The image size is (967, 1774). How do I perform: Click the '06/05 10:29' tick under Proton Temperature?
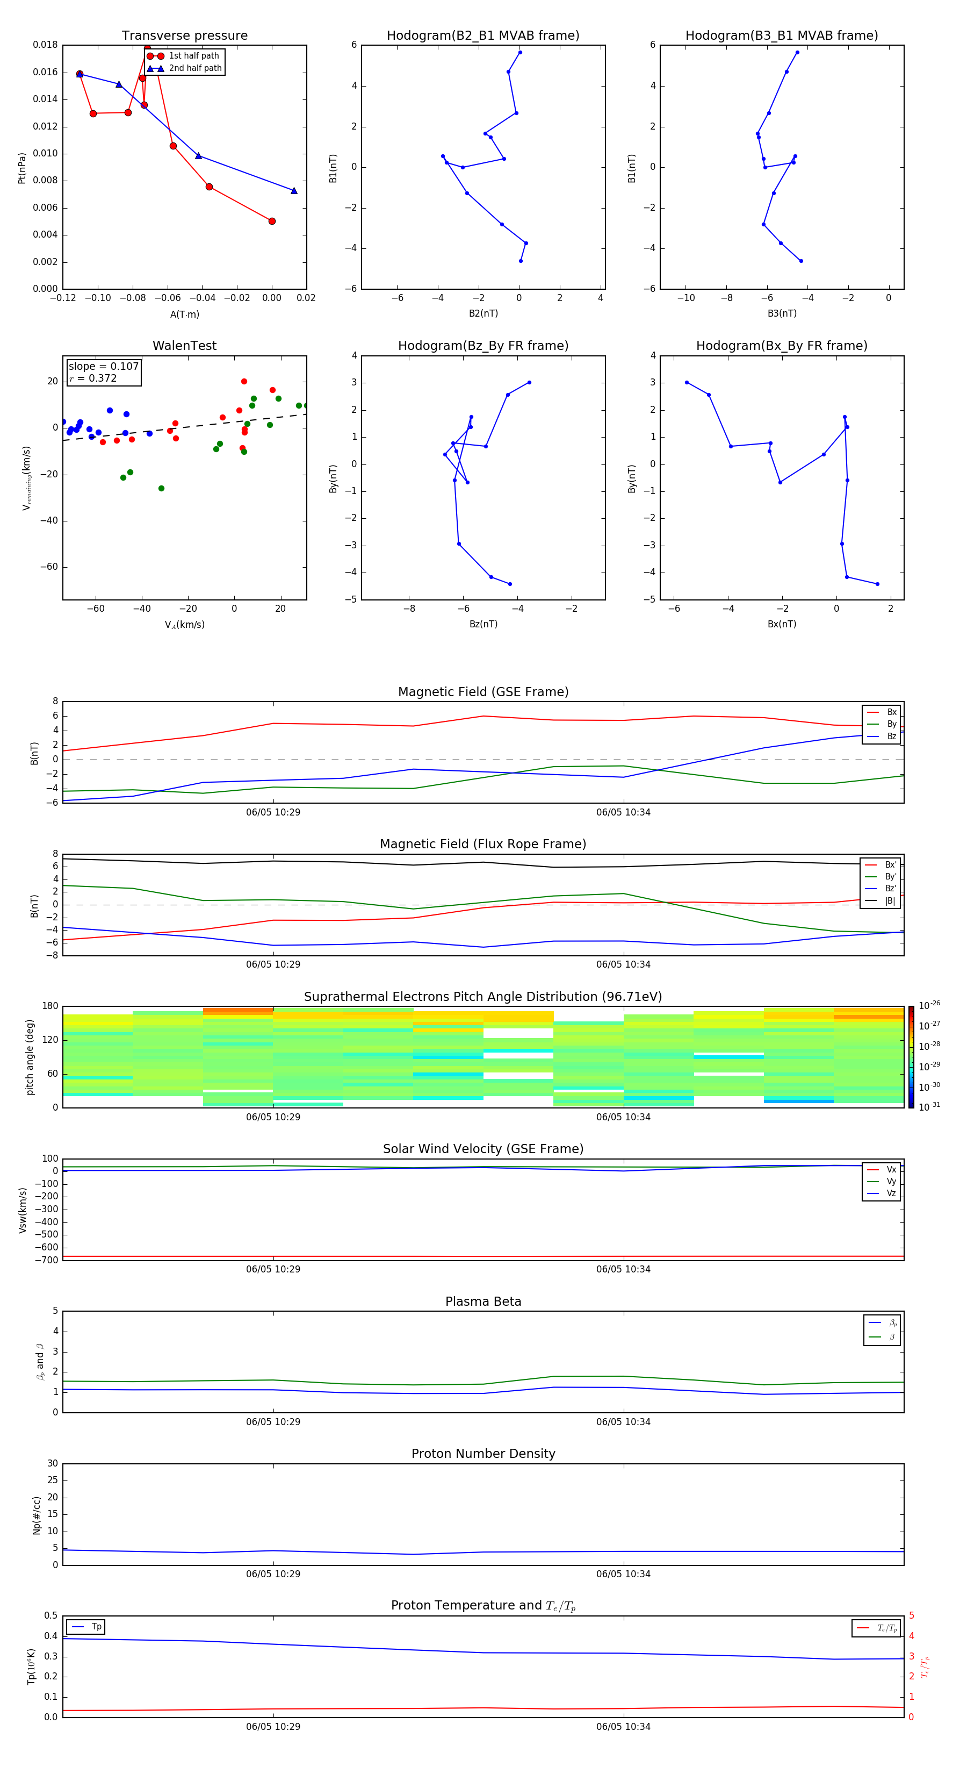(273, 1727)
